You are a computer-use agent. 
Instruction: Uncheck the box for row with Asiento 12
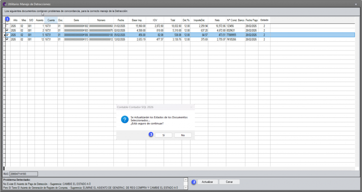7,39
